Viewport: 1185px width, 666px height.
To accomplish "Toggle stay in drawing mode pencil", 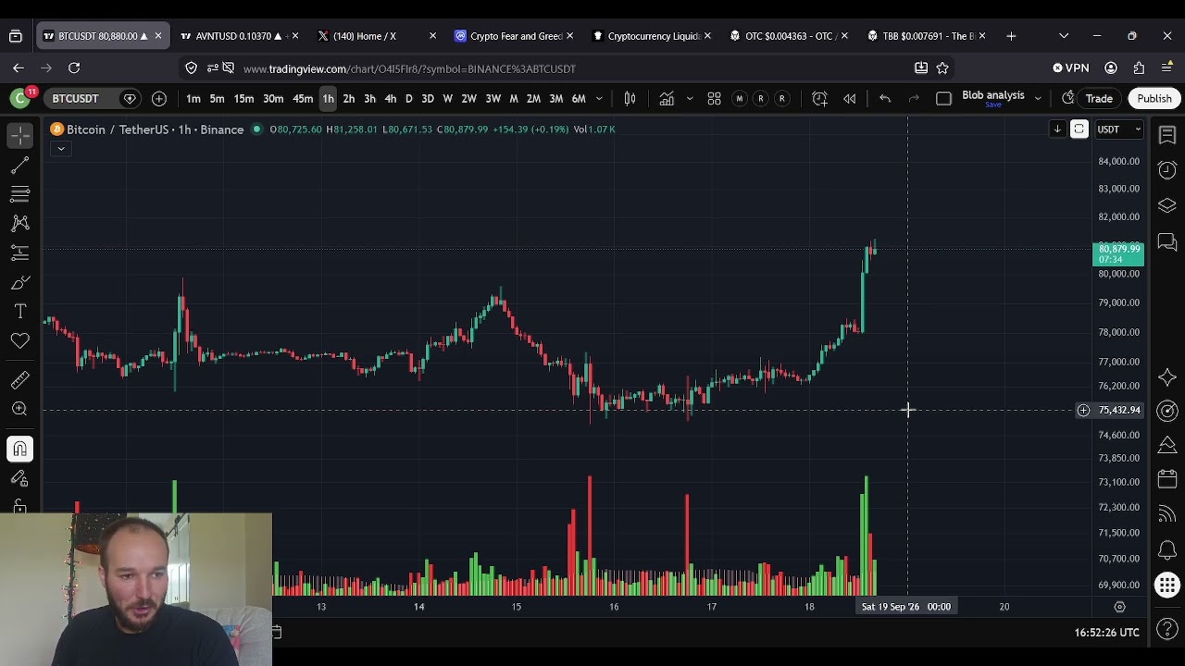I will coord(19,478).
